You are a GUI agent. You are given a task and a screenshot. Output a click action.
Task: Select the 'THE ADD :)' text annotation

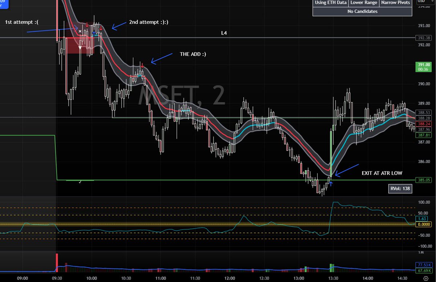point(193,54)
